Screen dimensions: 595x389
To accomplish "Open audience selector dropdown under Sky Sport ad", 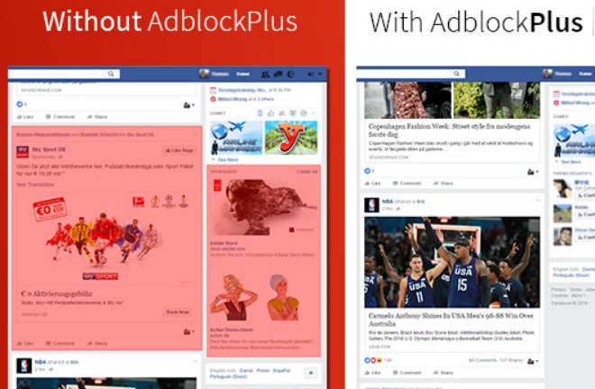I will click(x=189, y=331).
